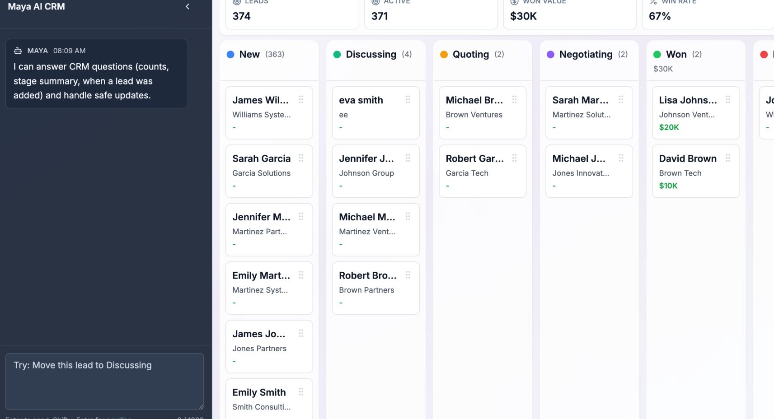Click drag handle on Michael J... card

coord(621,158)
